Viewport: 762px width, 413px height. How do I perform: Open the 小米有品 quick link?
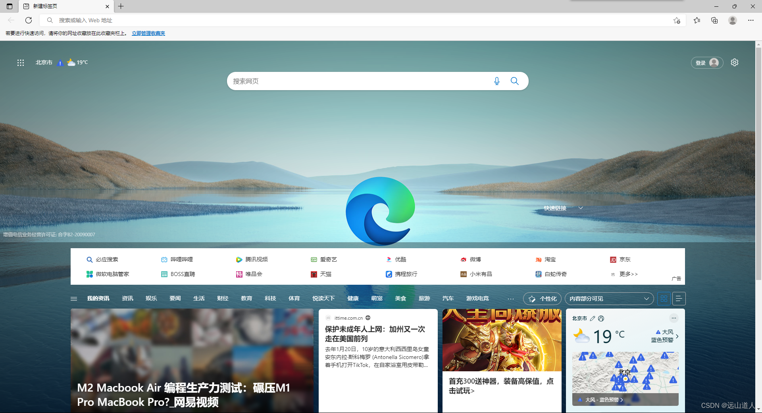[x=476, y=274]
